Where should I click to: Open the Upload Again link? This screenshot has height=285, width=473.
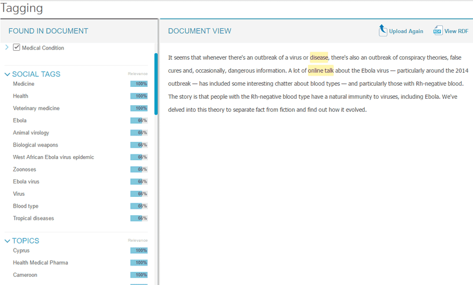pyautogui.click(x=406, y=31)
